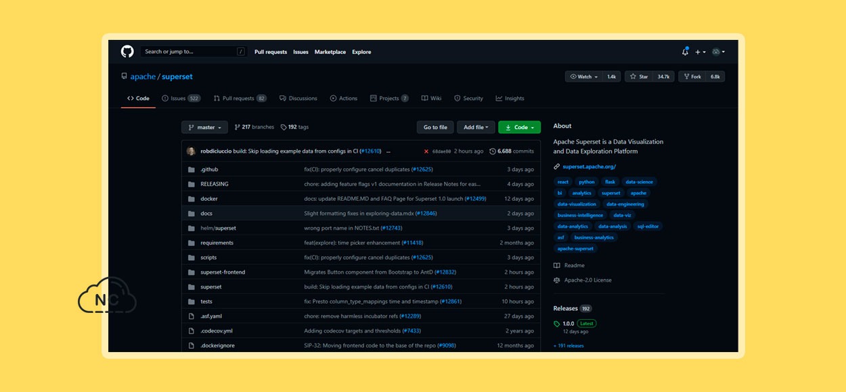
Task: Switch to the Code tab
Action: (138, 99)
